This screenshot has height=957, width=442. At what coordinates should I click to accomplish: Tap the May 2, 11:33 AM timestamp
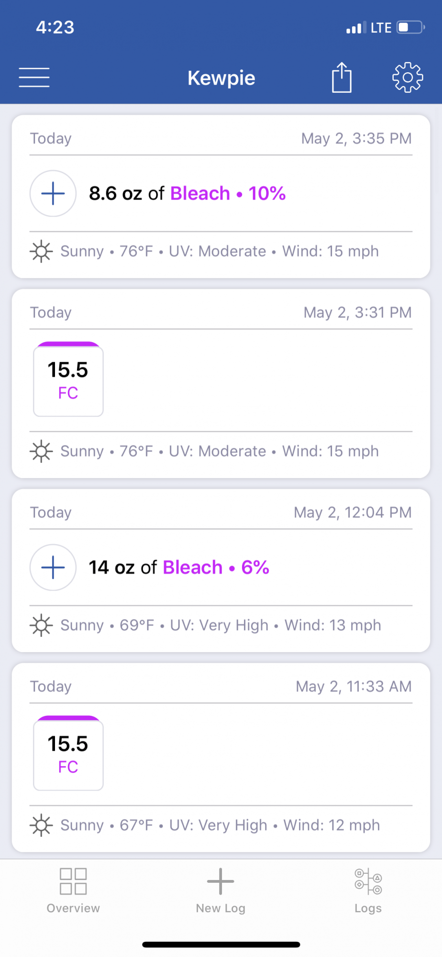tap(354, 686)
